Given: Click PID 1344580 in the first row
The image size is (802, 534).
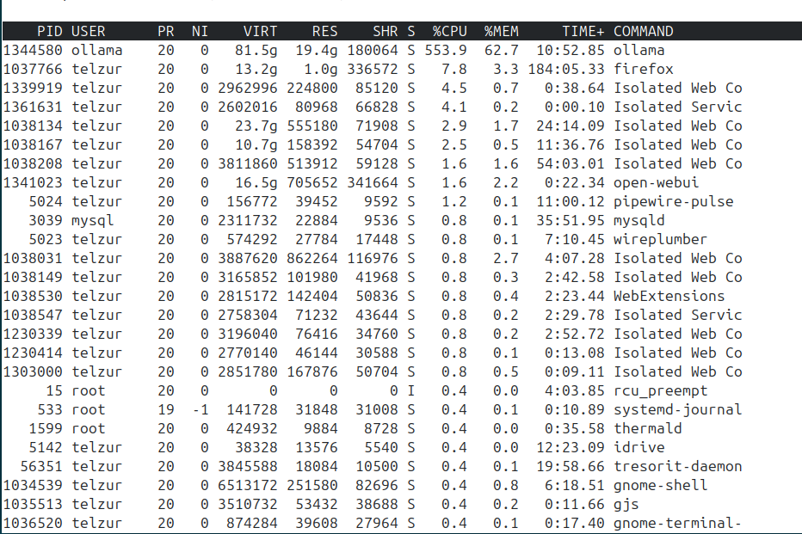Looking at the screenshot, I should (x=33, y=50).
